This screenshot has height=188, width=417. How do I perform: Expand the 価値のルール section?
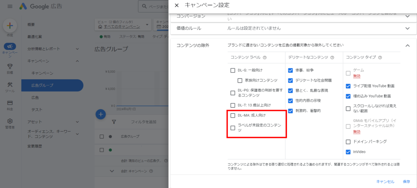click(407, 28)
